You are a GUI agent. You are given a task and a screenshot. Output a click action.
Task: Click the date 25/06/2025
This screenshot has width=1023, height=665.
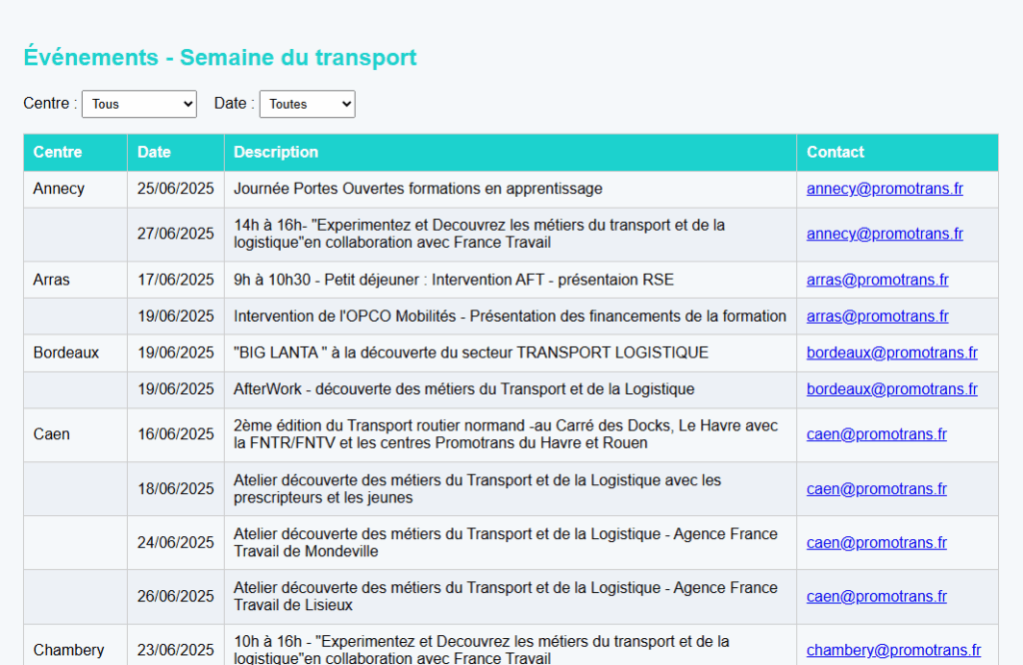pyautogui.click(x=176, y=189)
